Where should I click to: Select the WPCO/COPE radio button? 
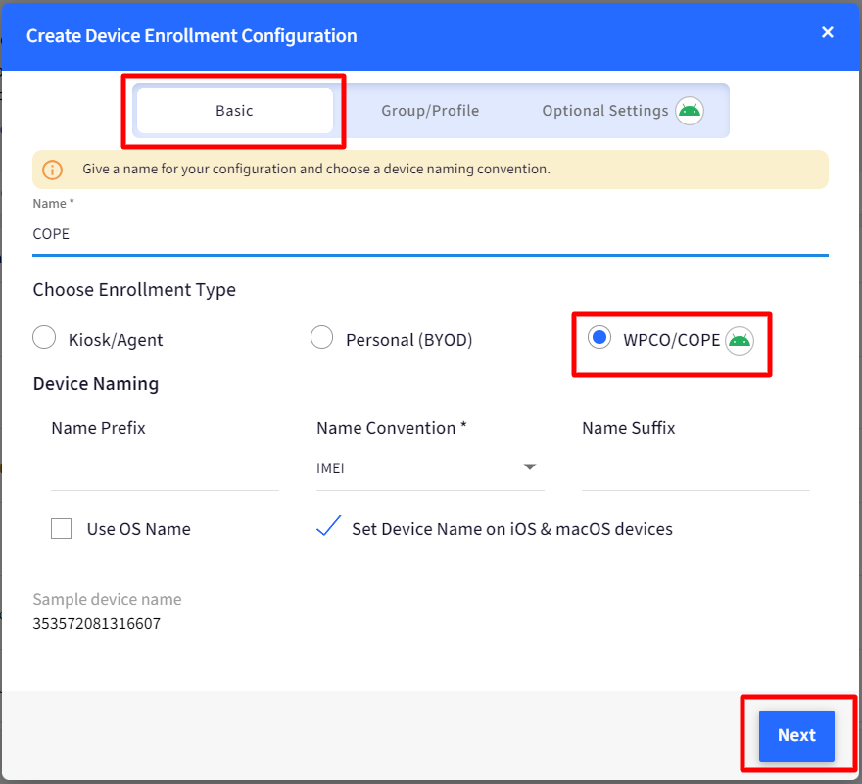[599, 337]
